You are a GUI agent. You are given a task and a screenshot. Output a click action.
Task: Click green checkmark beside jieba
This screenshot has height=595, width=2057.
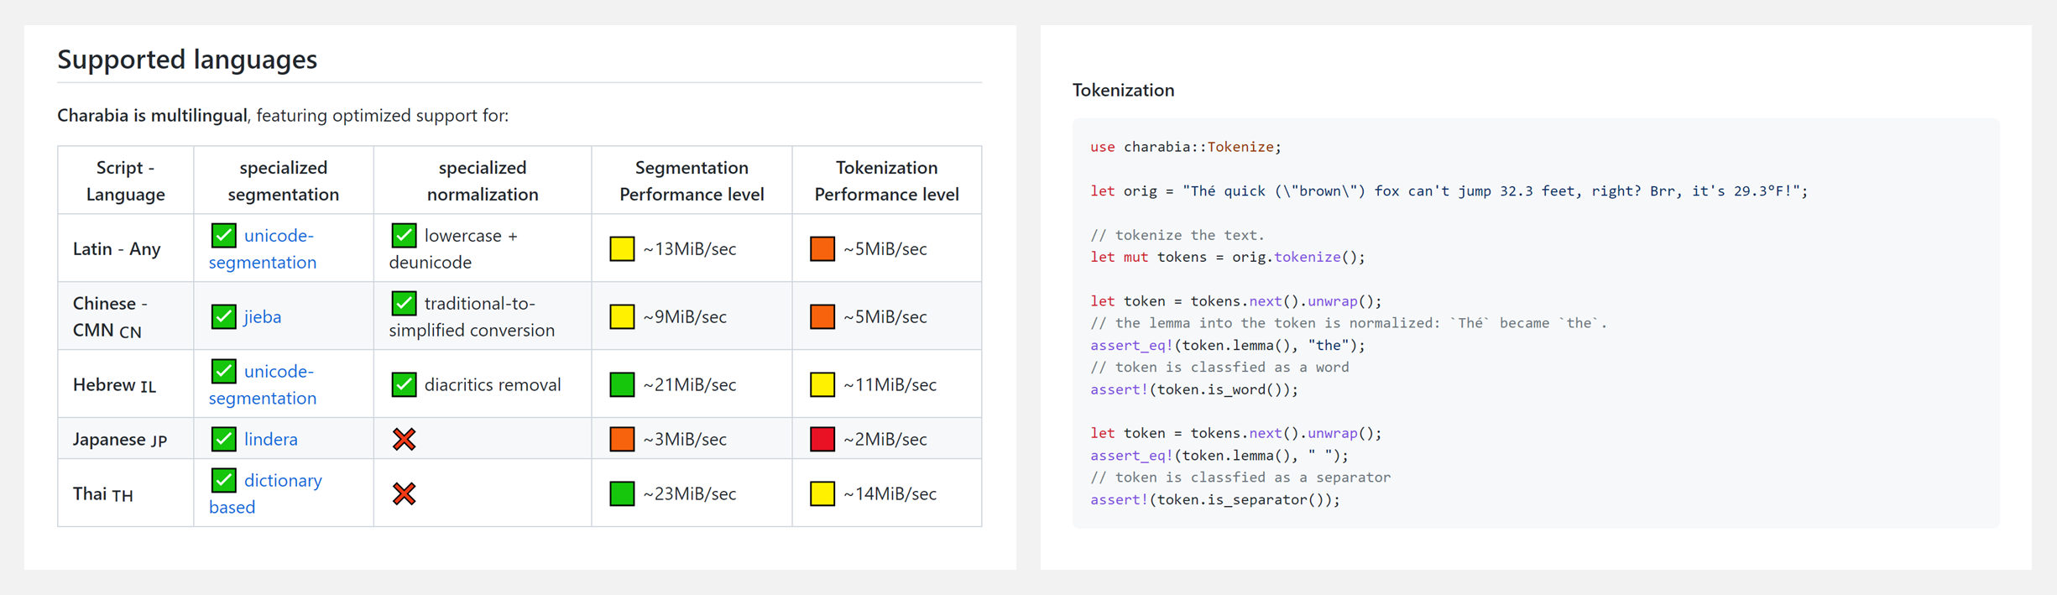pos(223,316)
